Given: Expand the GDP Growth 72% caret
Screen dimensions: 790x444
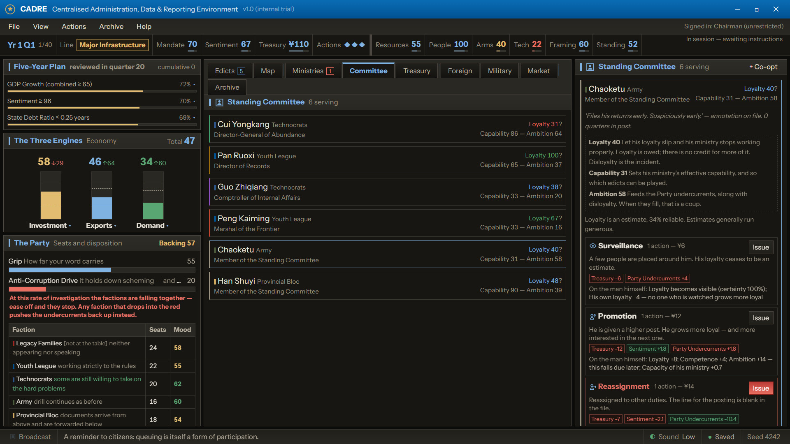Looking at the screenshot, I should tap(194, 84).
